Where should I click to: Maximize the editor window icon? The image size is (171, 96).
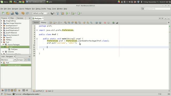point(169,18)
